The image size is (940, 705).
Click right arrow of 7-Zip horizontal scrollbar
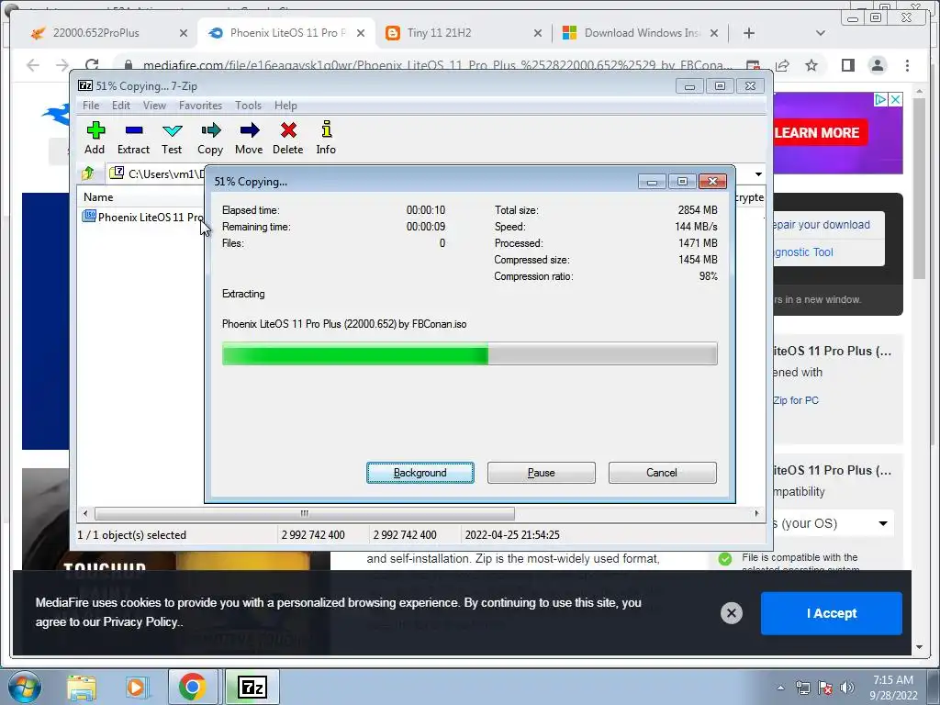756,513
